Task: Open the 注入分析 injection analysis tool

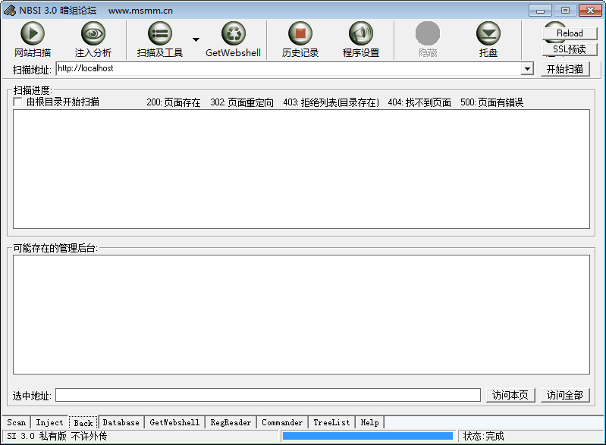Action: point(93,34)
